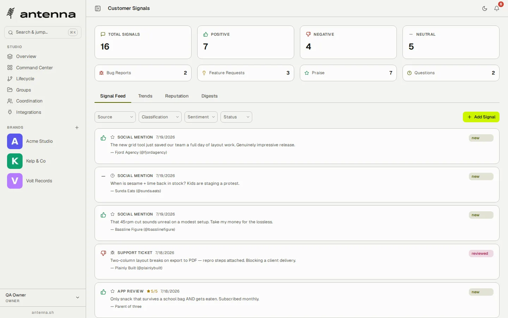Click question icon on Sunda Eats signal

click(113, 176)
